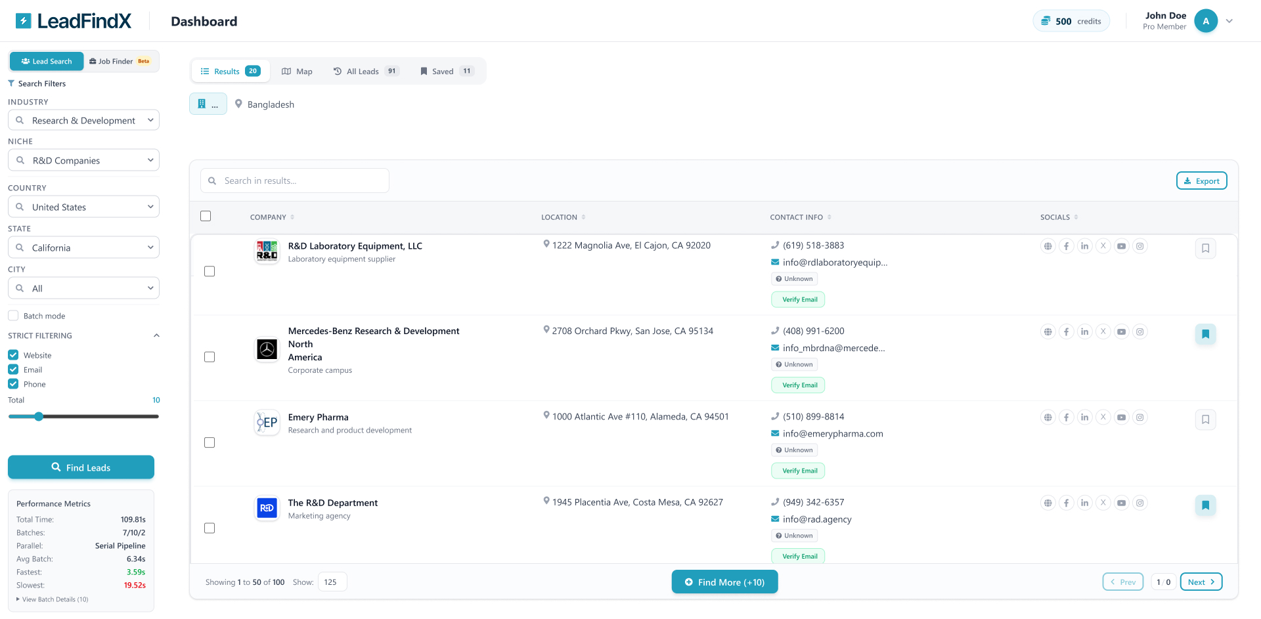The height and width of the screenshot is (619, 1261).
Task: Disable the Phone strict filter
Action: pyautogui.click(x=13, y=384)
